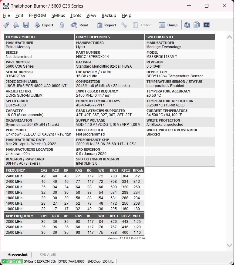
Task: Click the Export toolbar button
Action: coord(44,25)
